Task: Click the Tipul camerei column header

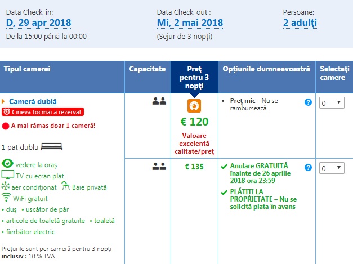Action: [x=28, y=69]
